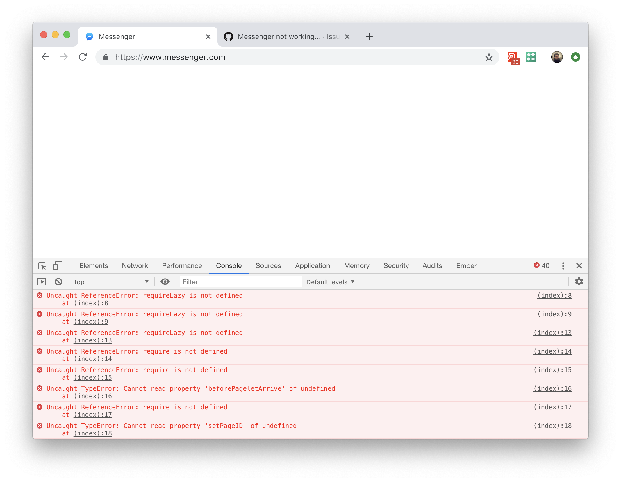Click the address bar URL
Viewport: 621px width, 482px height.
coord(170,57)
